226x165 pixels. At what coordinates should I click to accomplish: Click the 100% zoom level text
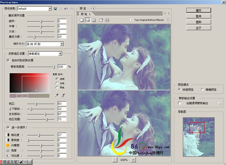click(124, 160)
